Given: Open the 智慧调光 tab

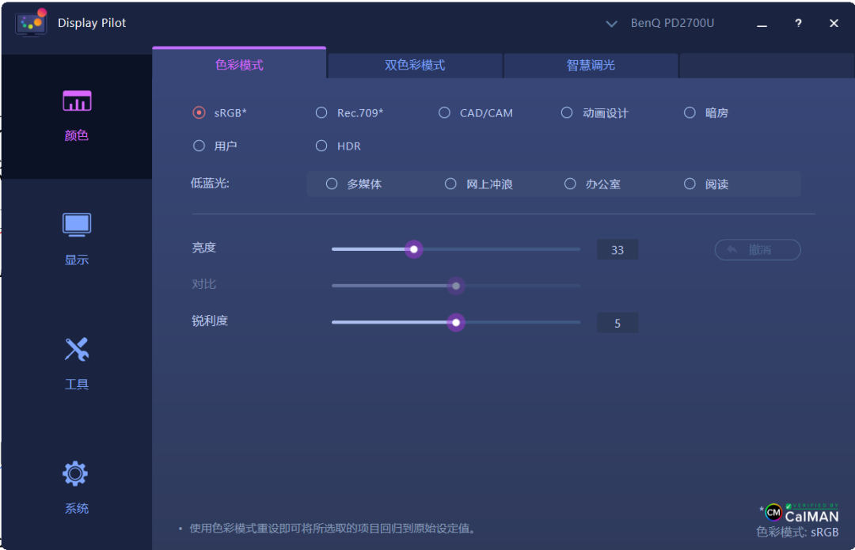Looking at the screenshot, I should click(590, 65).
